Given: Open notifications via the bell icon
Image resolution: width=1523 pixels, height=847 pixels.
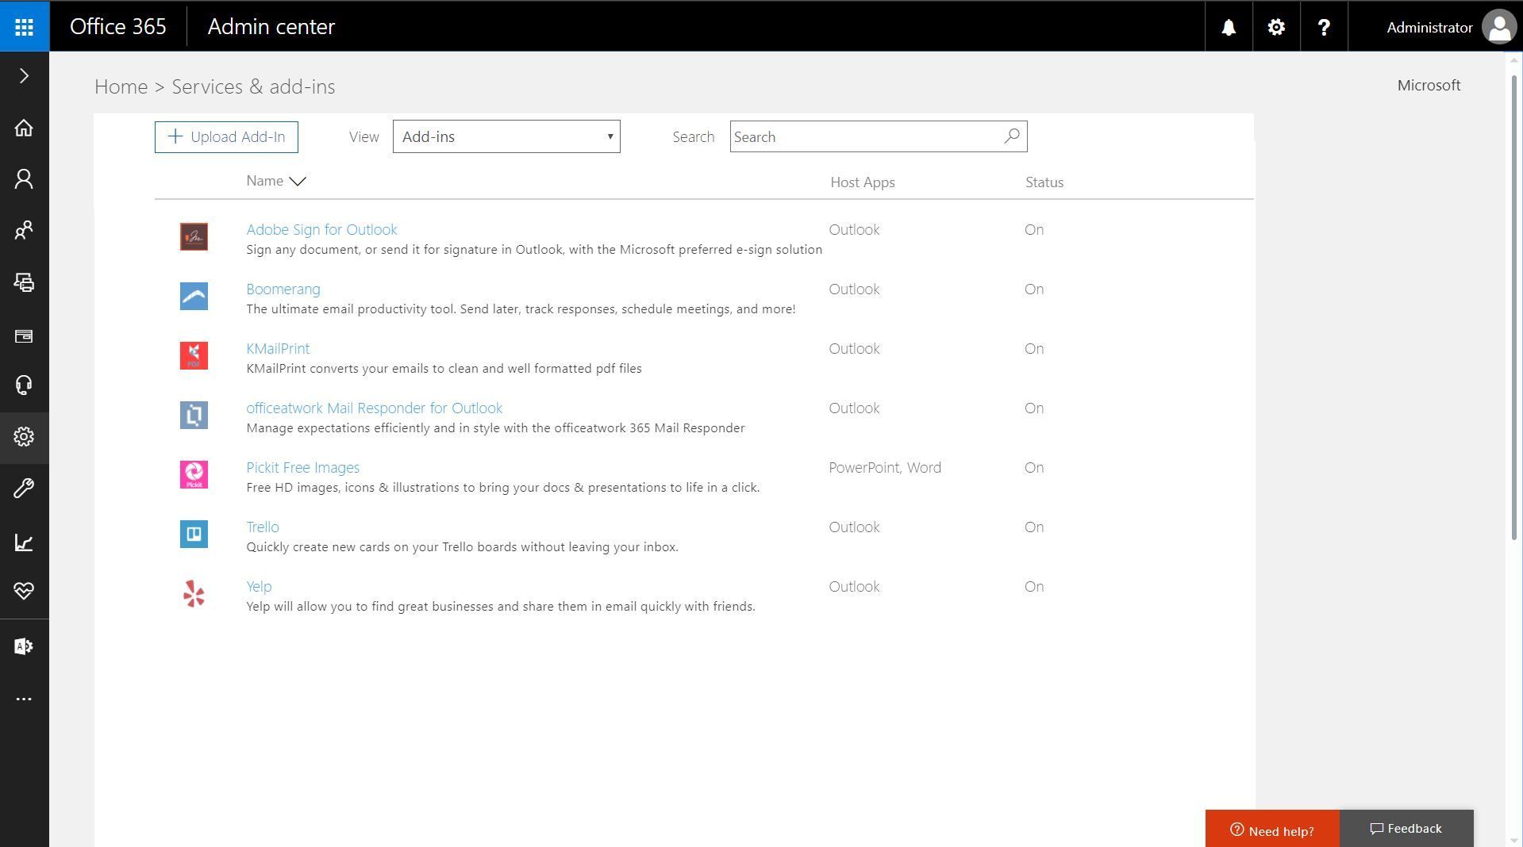Looking at the screenshot, I should pos(1227,26).
